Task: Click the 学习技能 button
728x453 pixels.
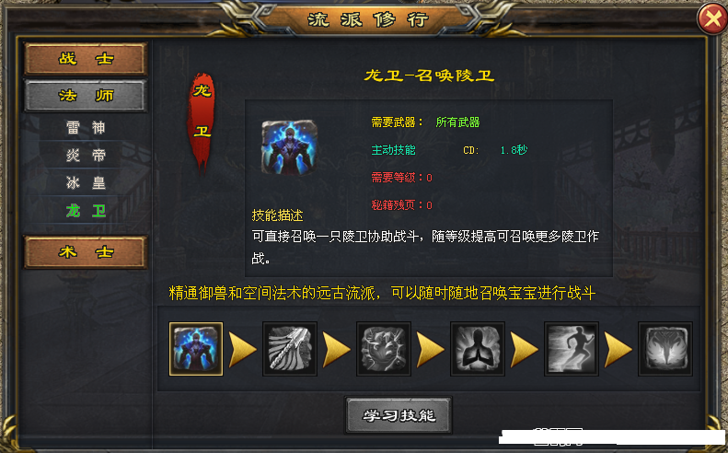Action: click(399, 415)
